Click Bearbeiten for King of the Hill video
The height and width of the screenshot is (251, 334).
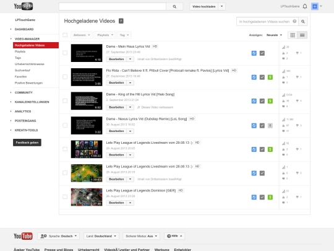pyautogui.click(x=116, y=107)
